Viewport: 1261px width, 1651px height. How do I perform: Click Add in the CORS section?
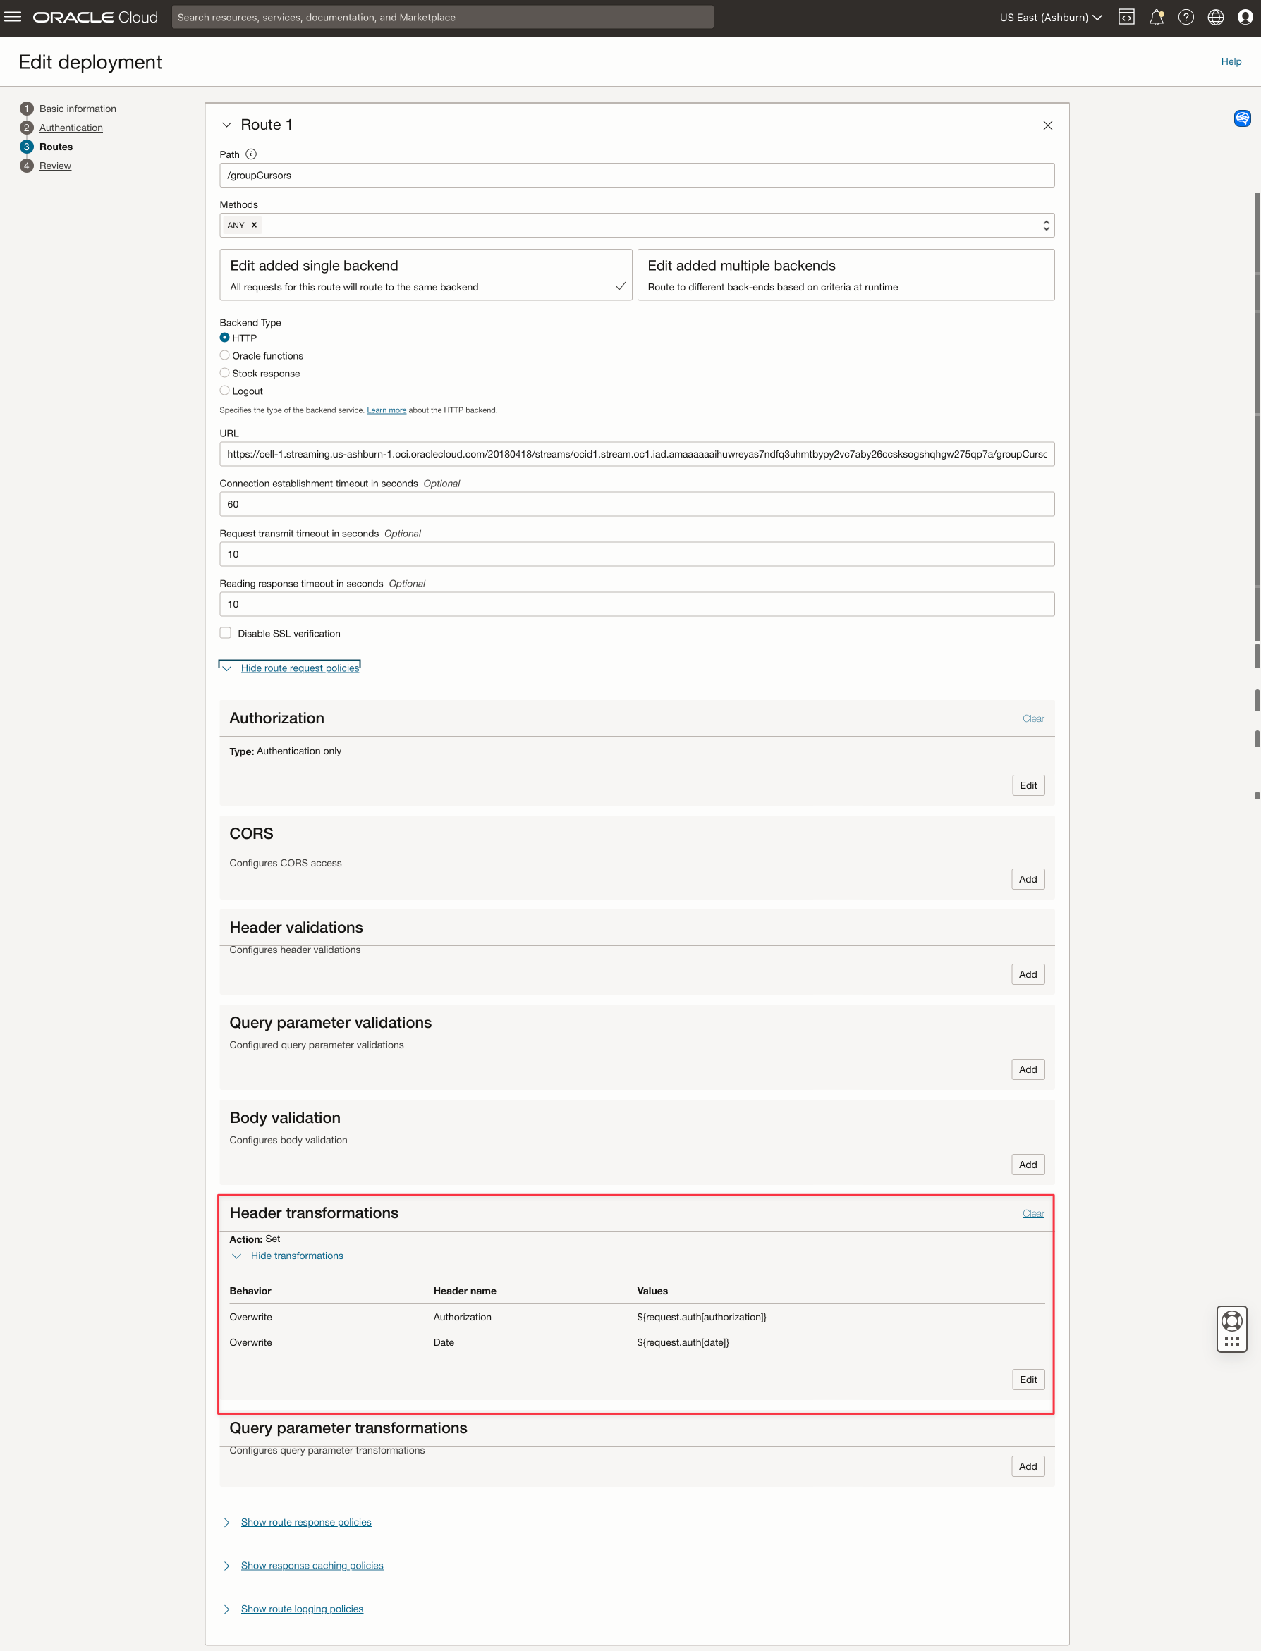coord(1028,879)
